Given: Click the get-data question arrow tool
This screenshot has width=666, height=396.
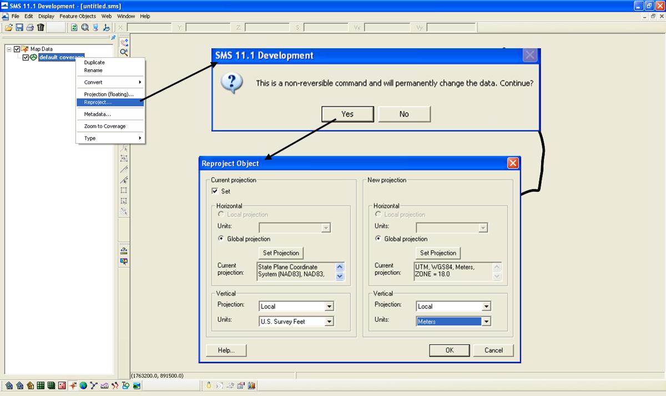Looking at the screenshot, I should click(x=124, y=251).
